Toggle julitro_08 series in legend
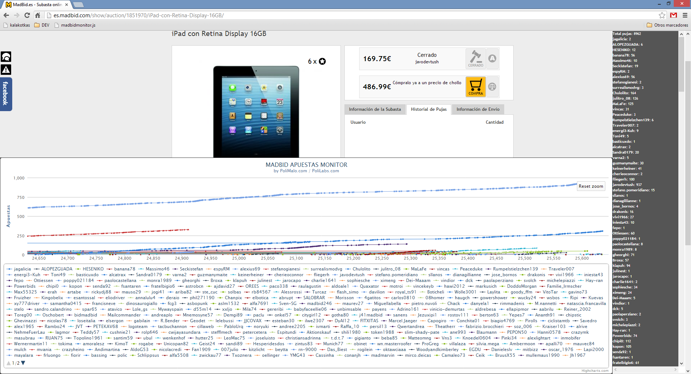 (x=387, y=269)
